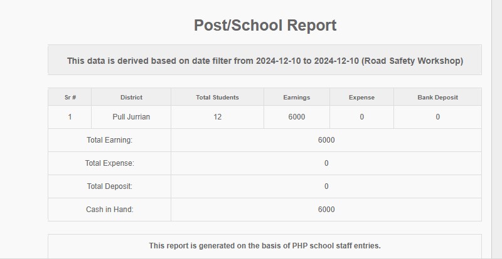Click serial number 1 in the first row
502x259 pixels.
point(70,117)
